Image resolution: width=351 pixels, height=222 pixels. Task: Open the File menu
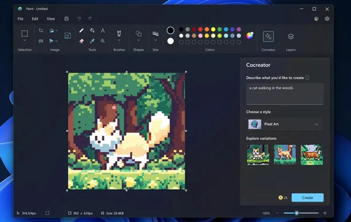[x=20, y=19]
